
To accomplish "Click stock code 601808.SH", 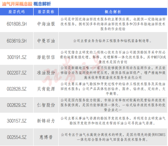I will pyautogui.click(x=17, y=24).
